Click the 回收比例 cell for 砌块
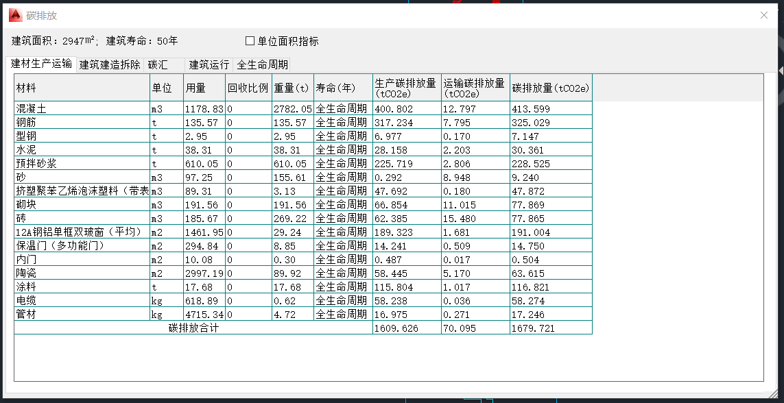The height and width of the screenshot is (403, 784). tap(248, 205)
